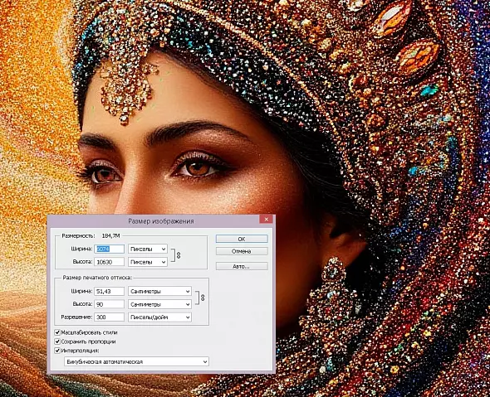The height and width of the screenshot is (397, 490).
Task: Click print Ширина field showing 51,43
Action: click(110, 291)
